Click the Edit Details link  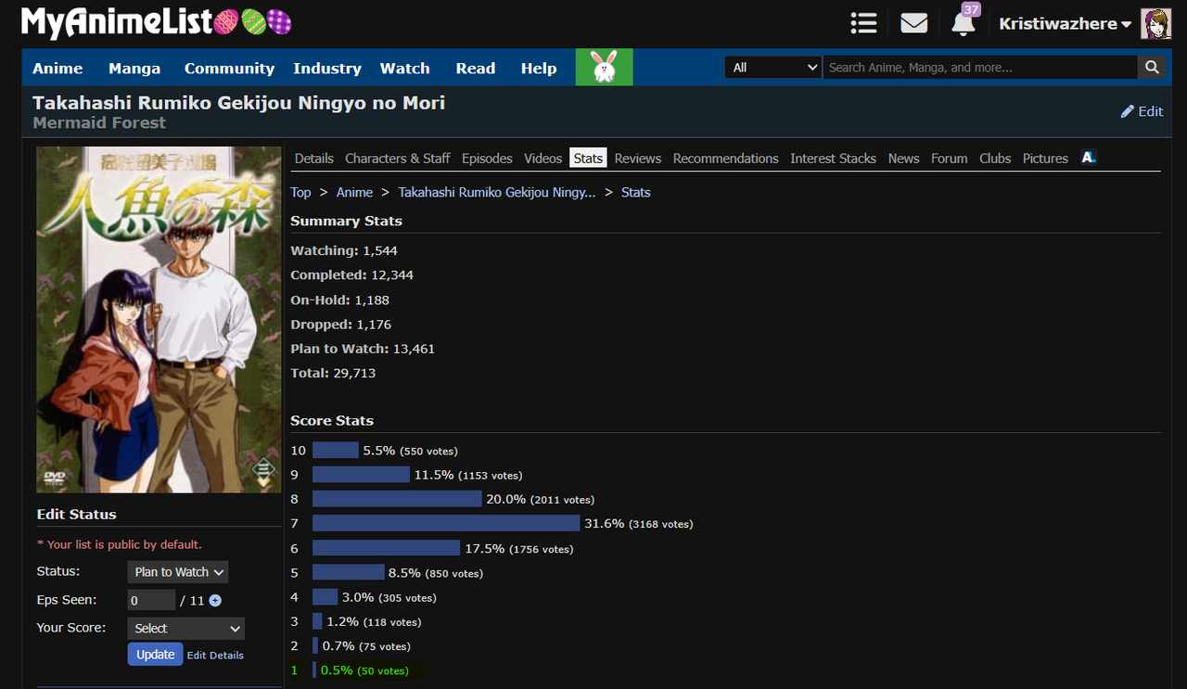(215, 656)
